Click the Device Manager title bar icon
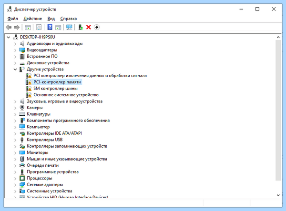Viewport: 286px width, 211px height. pos(10,9)
